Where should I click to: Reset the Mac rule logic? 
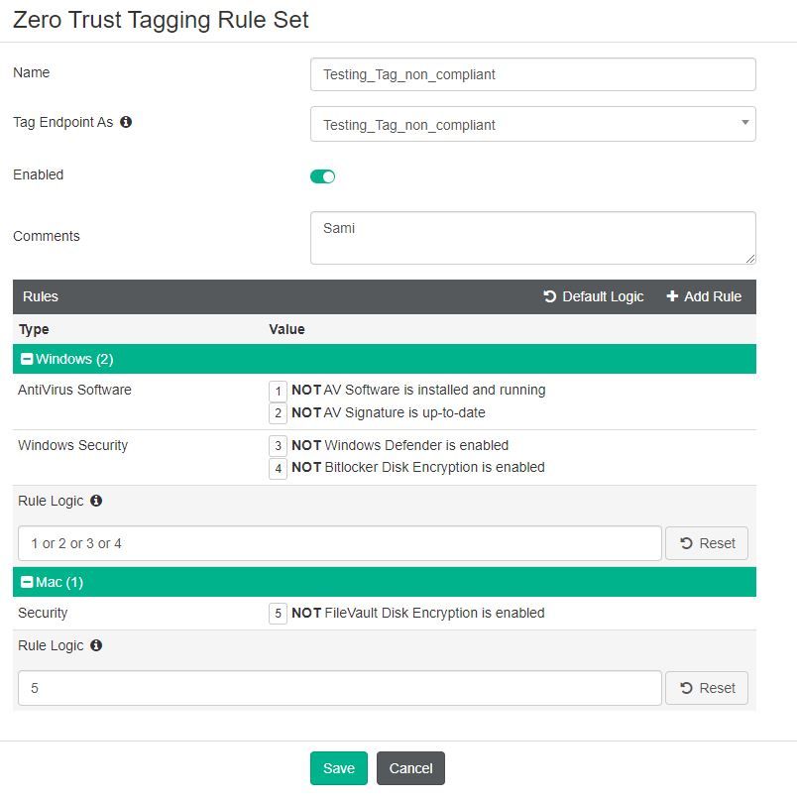click(x=707, y=688)
